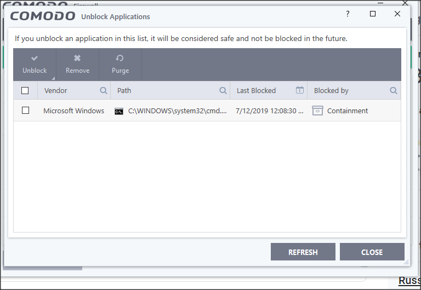
Task: Click the Containment box icon
Action: 317,111
